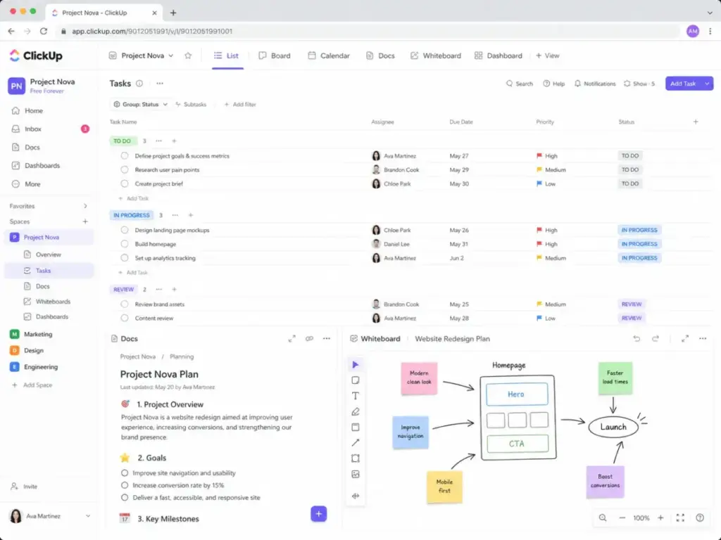This screenshot has width=721, height=540.
Task: Add a column with plus icon
Action: (x=695, y=122)
